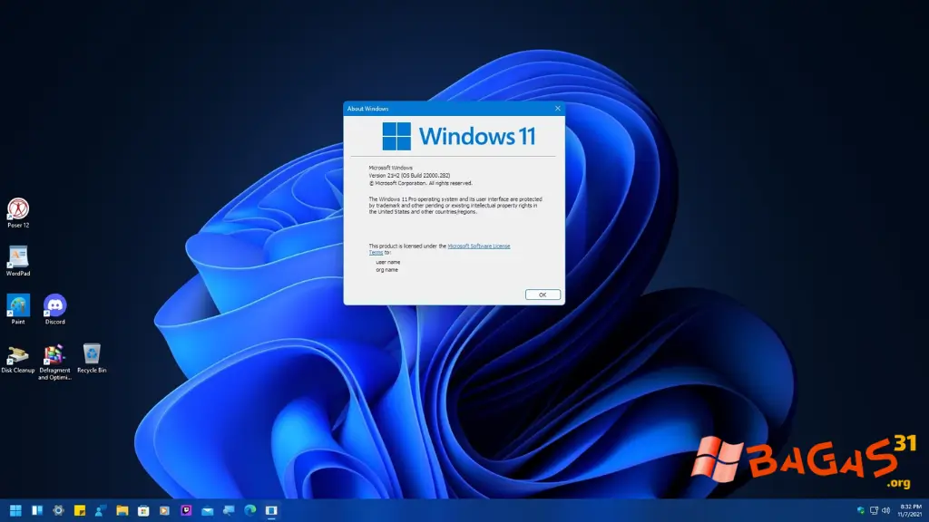
Task: Open File Explorer from the taskbar
Action: 122,510
